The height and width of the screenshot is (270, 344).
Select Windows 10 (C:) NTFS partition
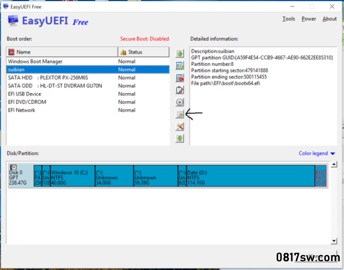pos(72,176)
